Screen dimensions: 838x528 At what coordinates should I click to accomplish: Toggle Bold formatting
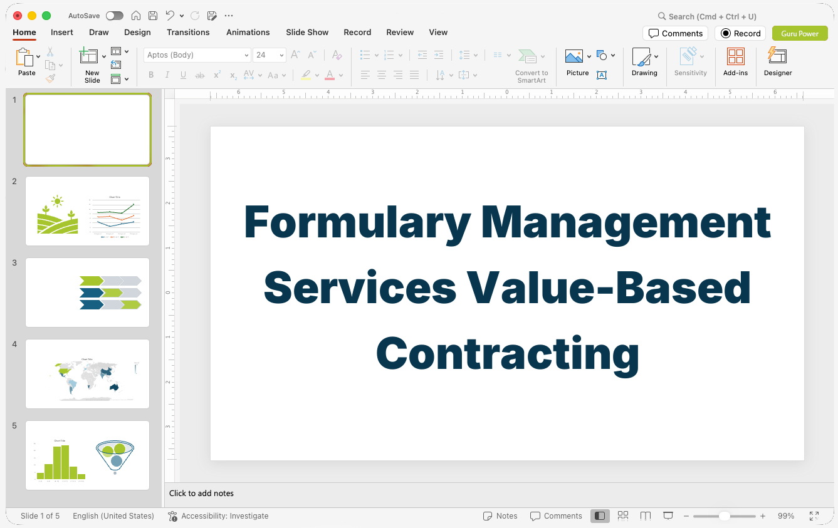[151, 75]
